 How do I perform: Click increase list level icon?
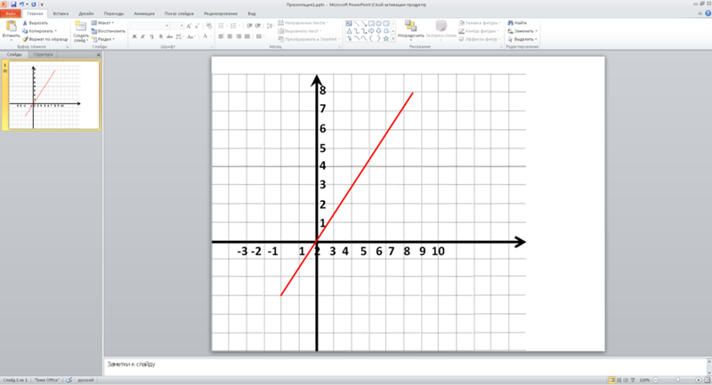[x=258, y=26]
